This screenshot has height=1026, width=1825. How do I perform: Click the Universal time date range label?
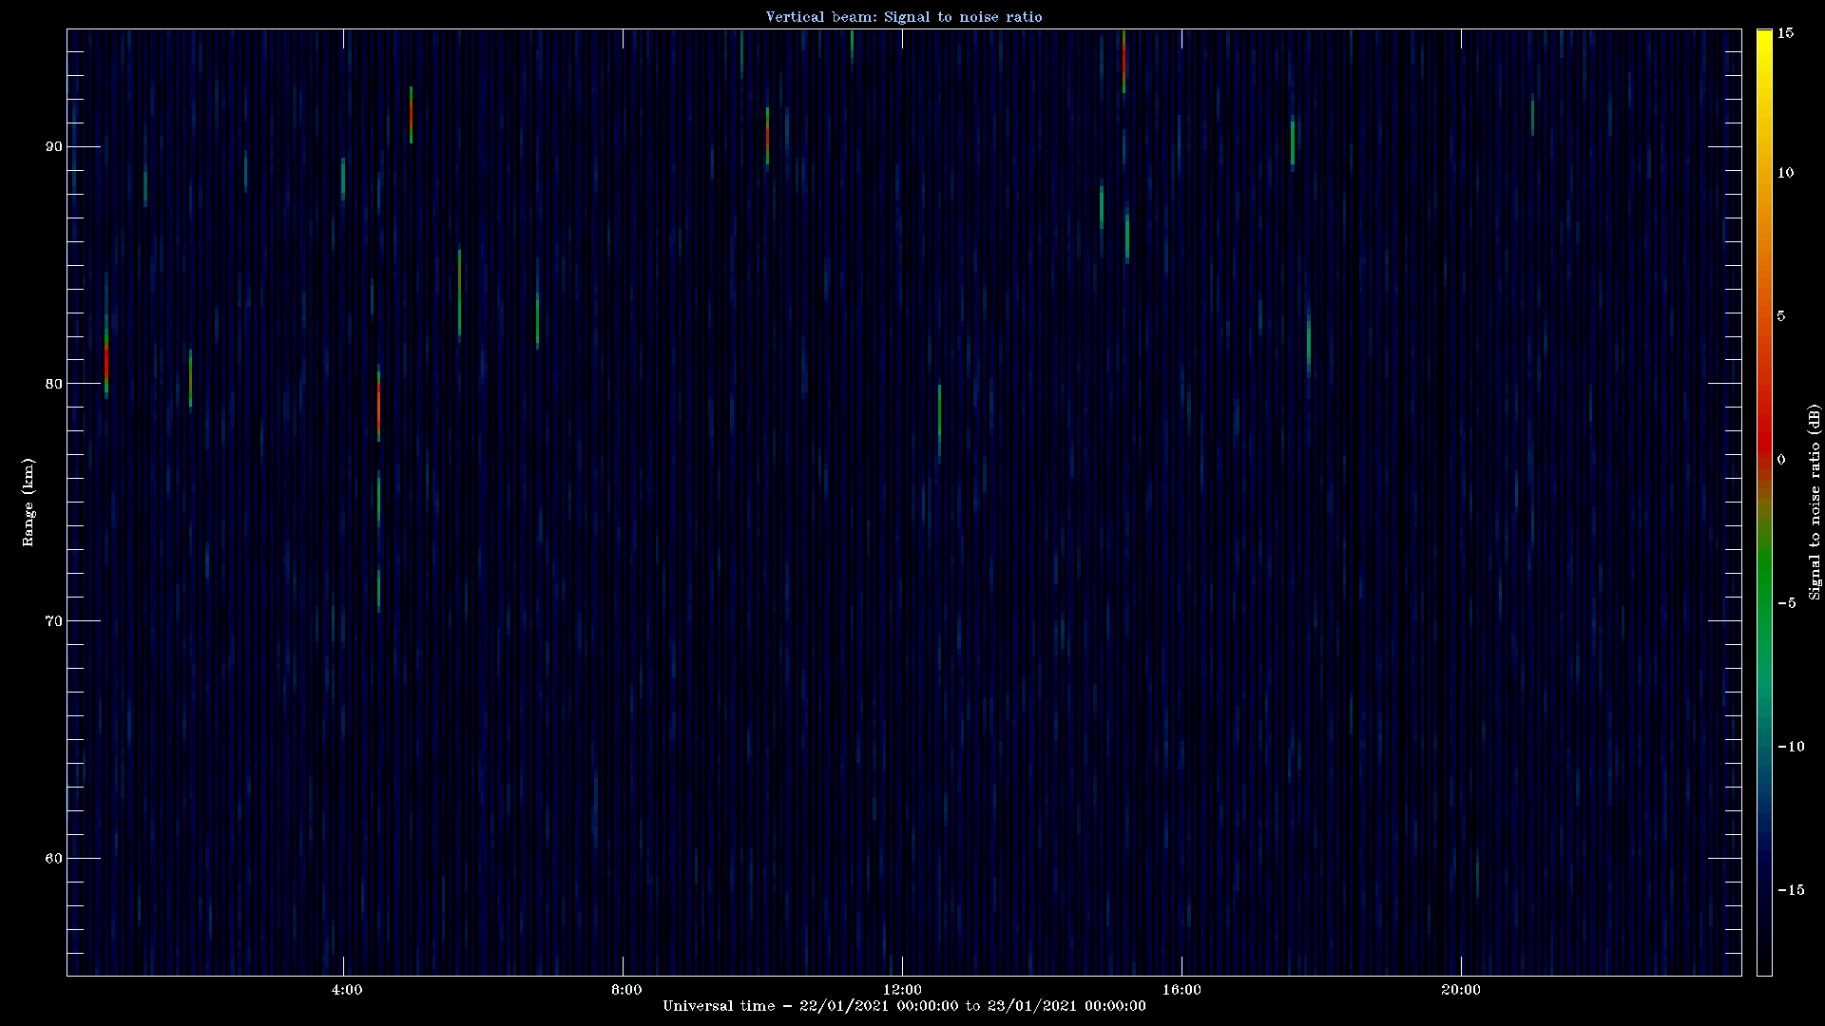coord(904,1006)
